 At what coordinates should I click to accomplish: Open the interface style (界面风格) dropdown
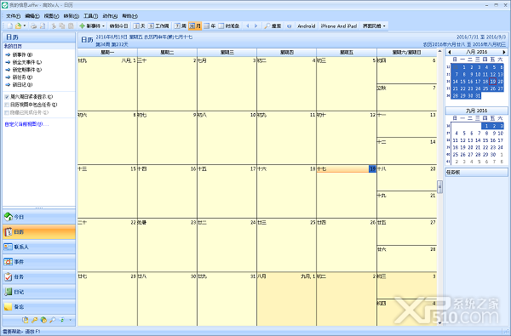[374, 26]
